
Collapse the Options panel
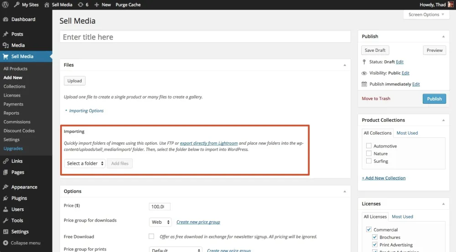[x=345, y=192]
